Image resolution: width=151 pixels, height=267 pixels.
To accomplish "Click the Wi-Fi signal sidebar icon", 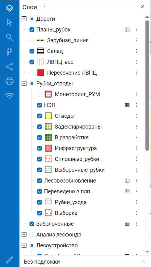I will pos(10,96).
